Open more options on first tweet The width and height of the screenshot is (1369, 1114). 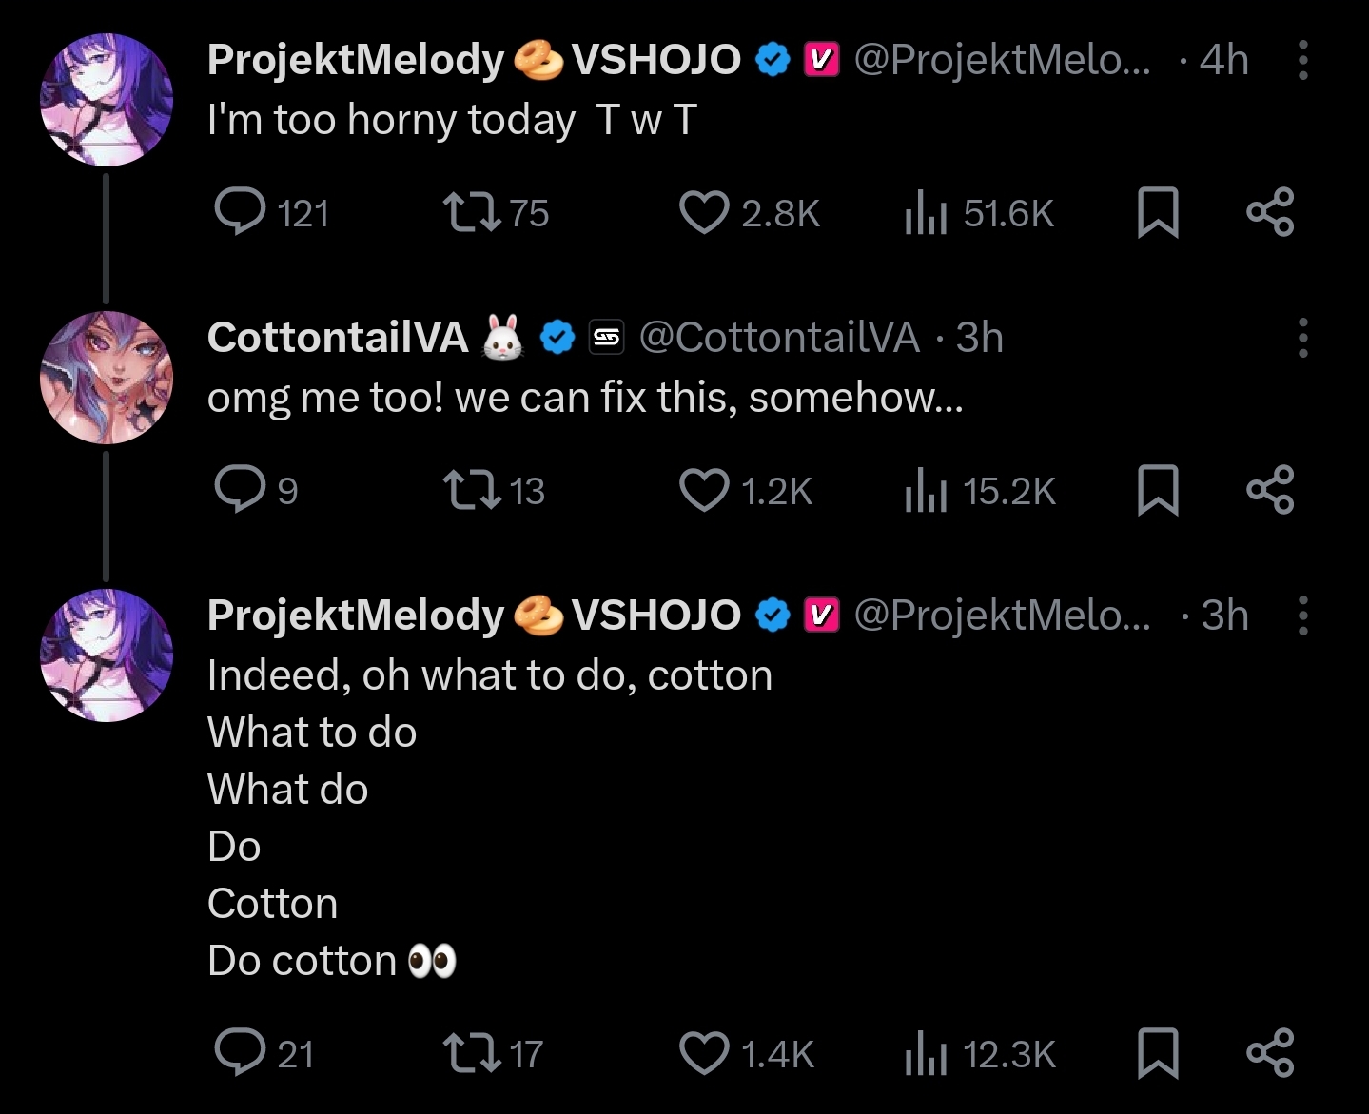click(x=1302, y=60)
